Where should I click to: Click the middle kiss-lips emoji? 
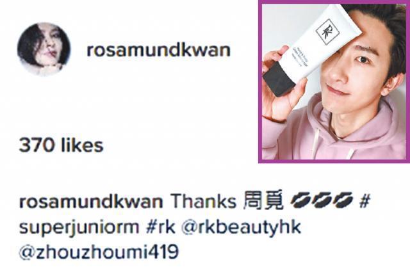pyautogui.click(x=322, y=200)
